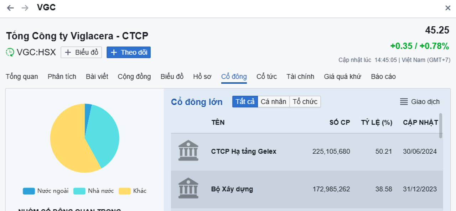Click the Giao dịch list icon
This screenshot has height=211, width=456.
tap(404, 102)
